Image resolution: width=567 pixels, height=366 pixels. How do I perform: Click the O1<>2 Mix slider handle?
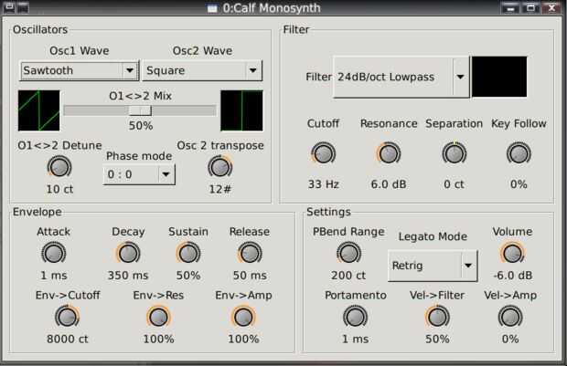pos(140,110)
